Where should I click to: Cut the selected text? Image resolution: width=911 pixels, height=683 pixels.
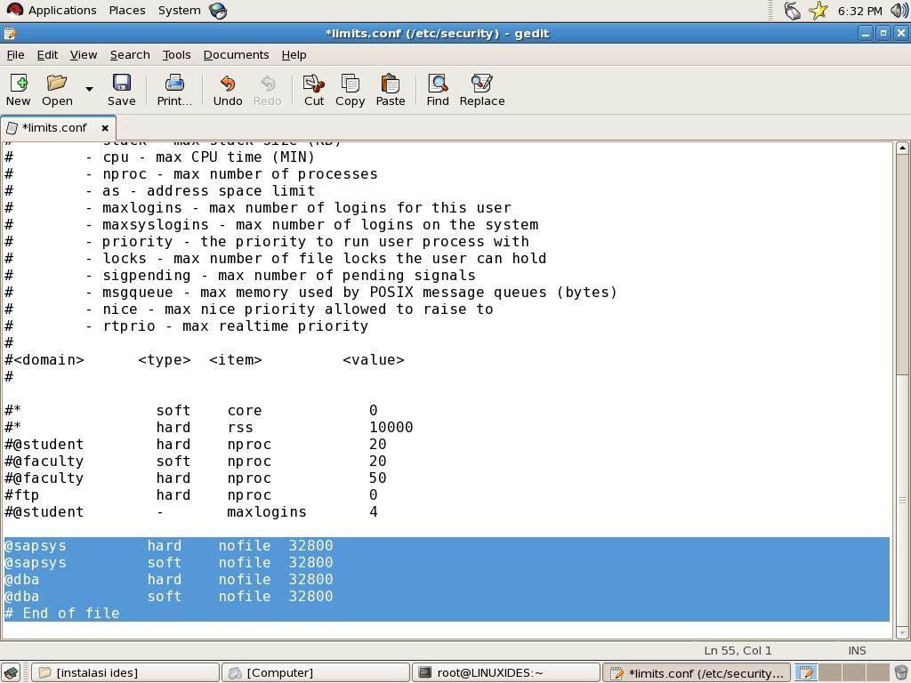tap(313, 90)
